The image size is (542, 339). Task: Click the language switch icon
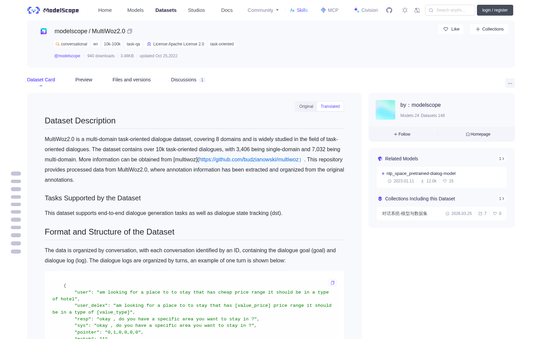pos(417,10)
